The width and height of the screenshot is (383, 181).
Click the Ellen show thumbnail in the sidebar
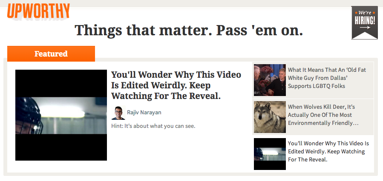click(270, 80)
